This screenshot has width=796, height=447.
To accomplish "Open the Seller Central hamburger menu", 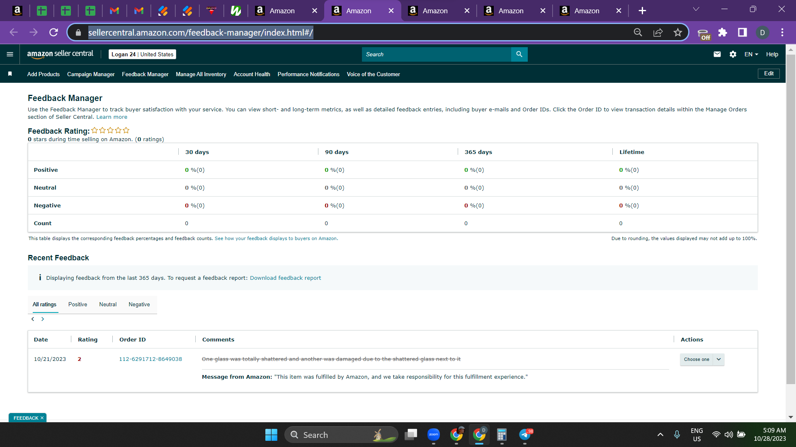I will click(x=10, y=54).
